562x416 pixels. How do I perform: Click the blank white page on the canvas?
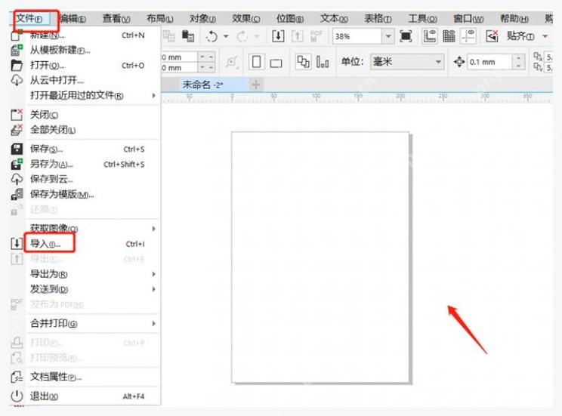click(320, 257)
